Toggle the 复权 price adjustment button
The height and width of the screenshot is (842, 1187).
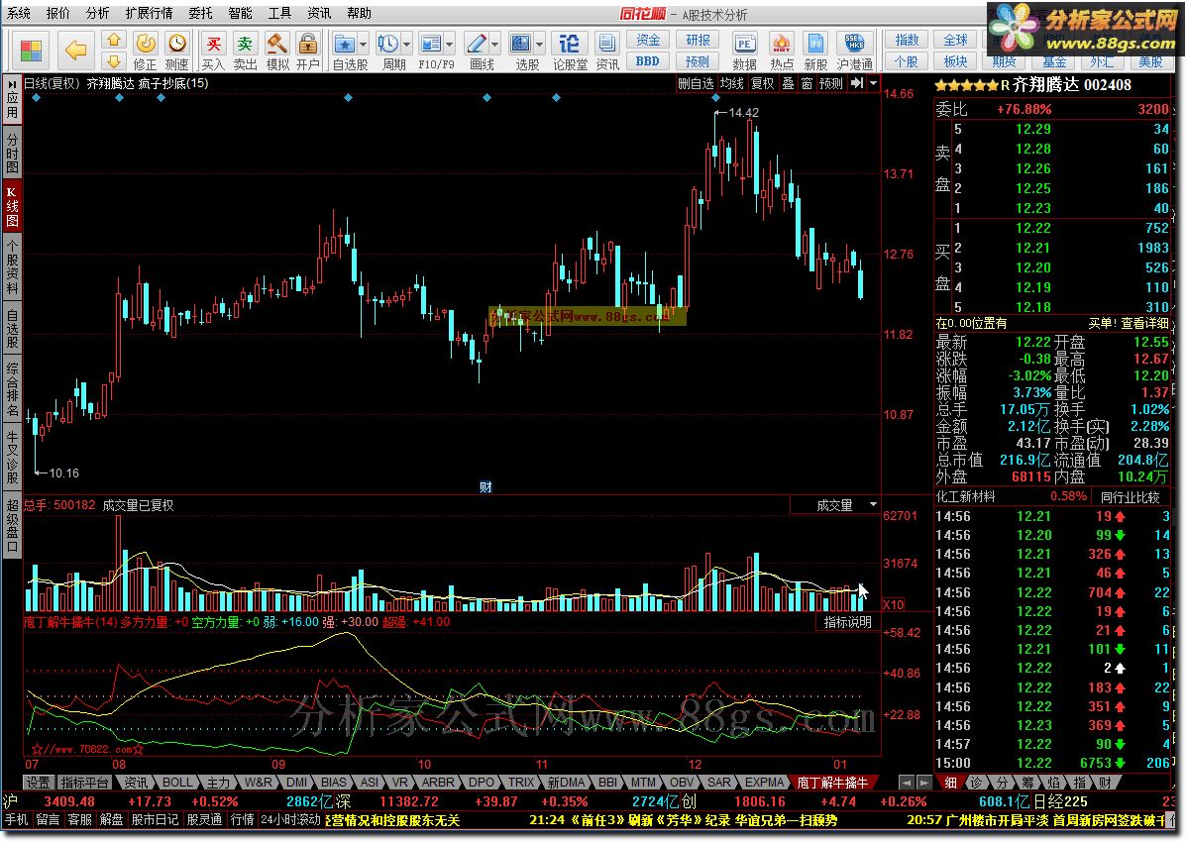pyautogui.click(x=762, y=83)
